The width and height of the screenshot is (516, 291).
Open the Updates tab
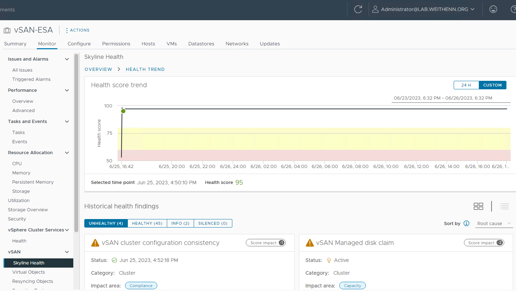coord(270,44)
